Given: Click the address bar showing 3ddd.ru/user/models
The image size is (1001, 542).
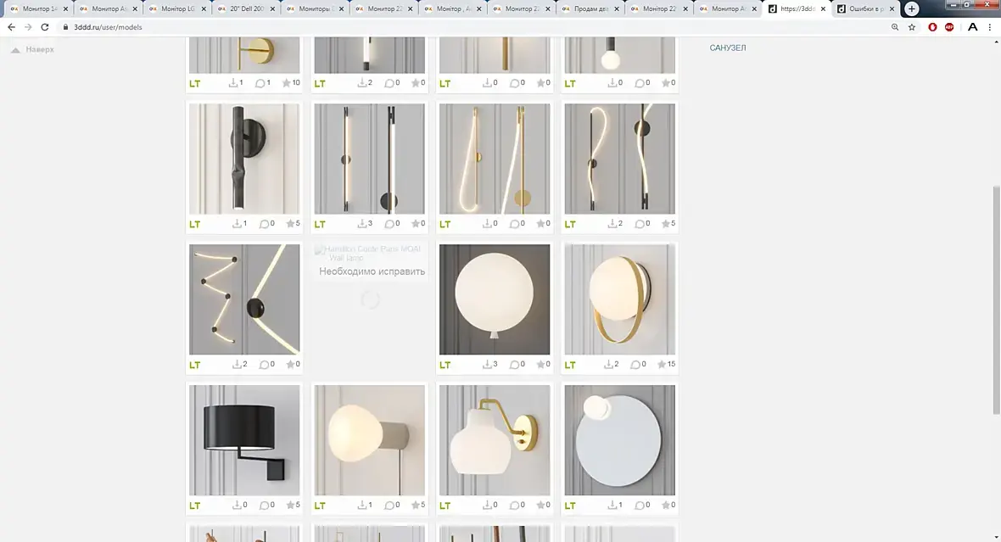Looking at the screenshot, I should coord(473,27).
